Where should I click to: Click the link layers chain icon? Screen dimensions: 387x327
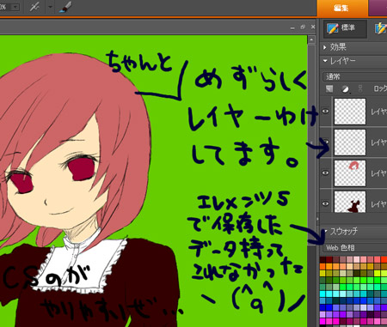(x=360, y=89)
